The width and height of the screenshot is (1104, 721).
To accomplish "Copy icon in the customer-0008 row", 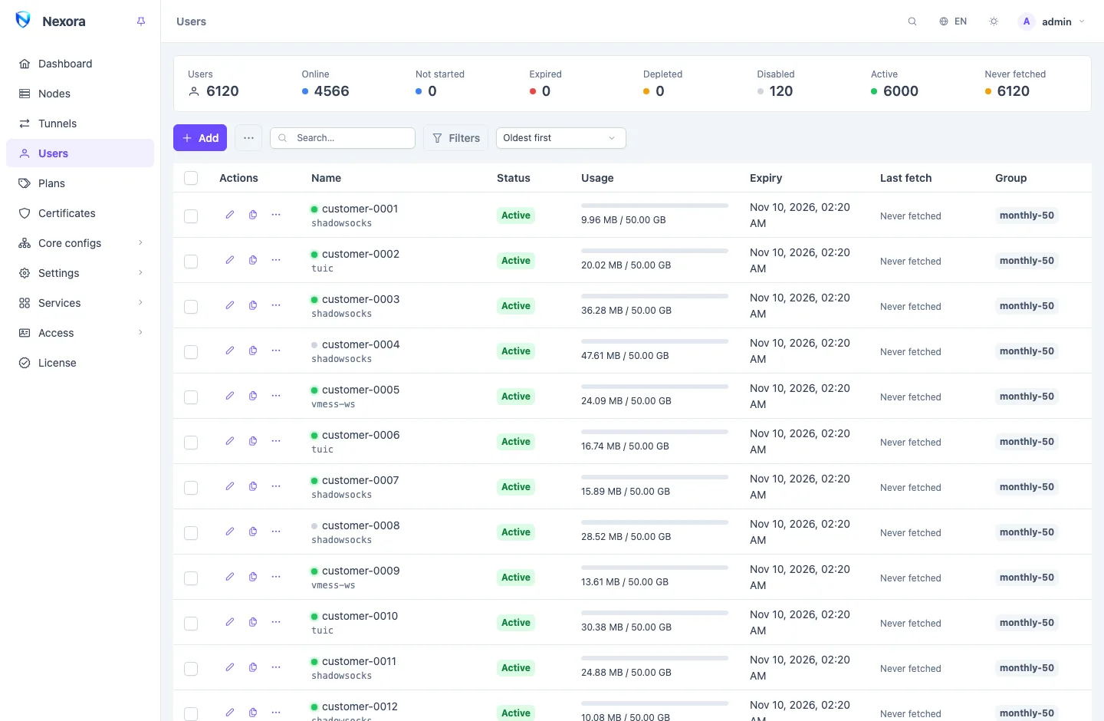I will coord(253,532).
